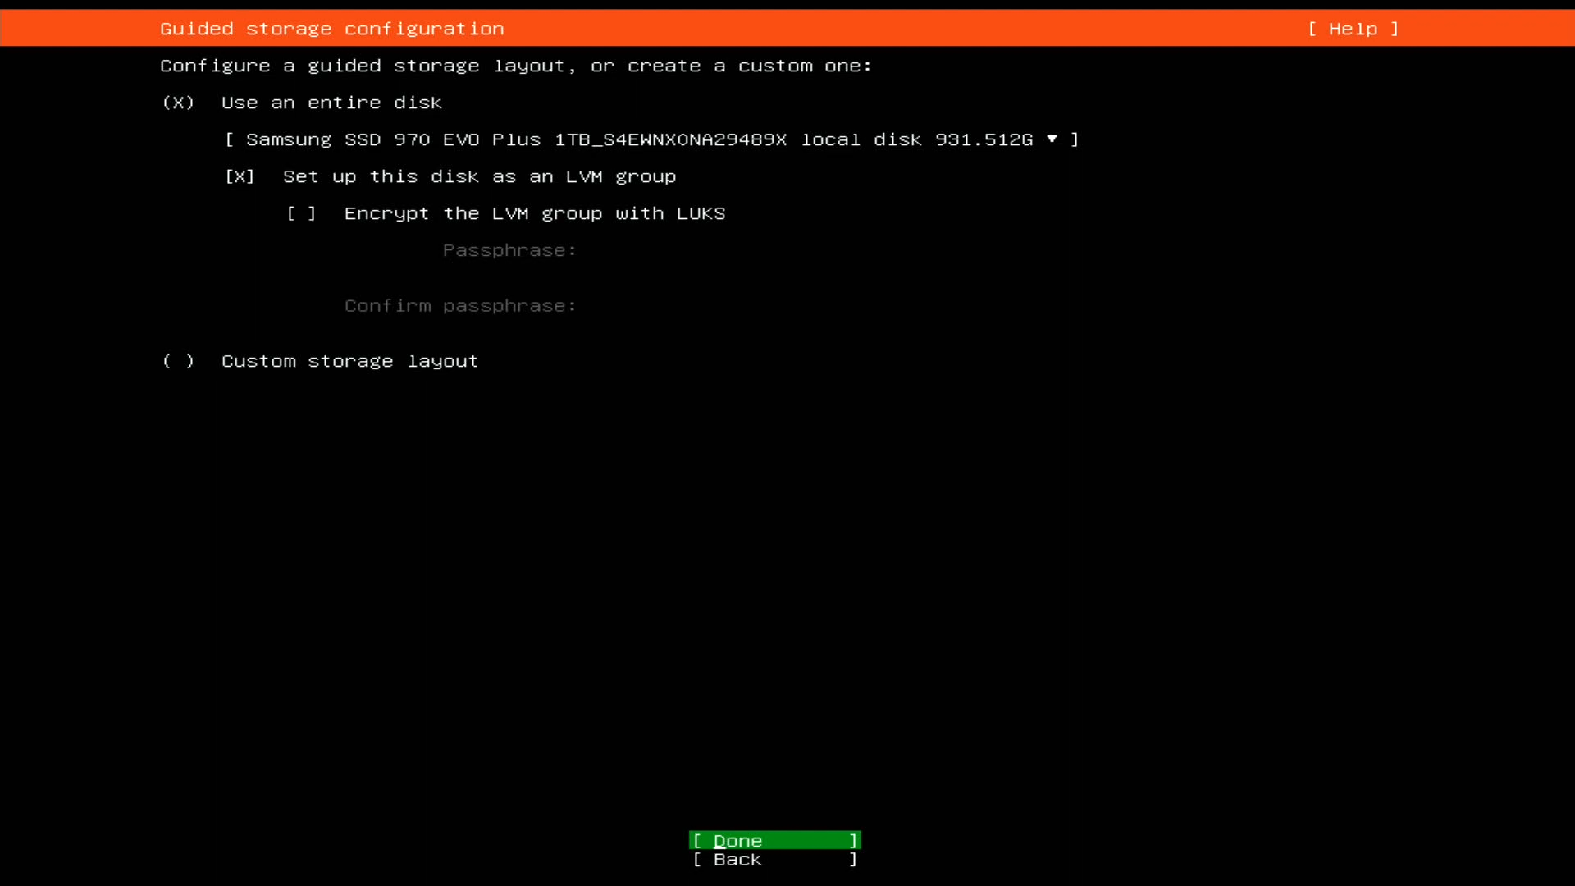Open the Samsung SSD 970 EVO disk dropdown
This screenshot has width=1575, height=886.
click(651, 139)
